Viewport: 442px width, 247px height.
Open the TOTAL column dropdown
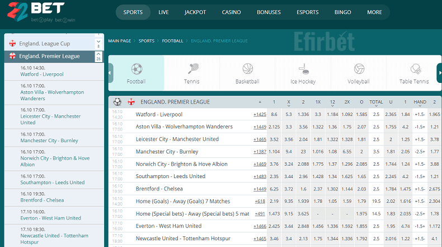pyautogui.click(x=376, y=103)
